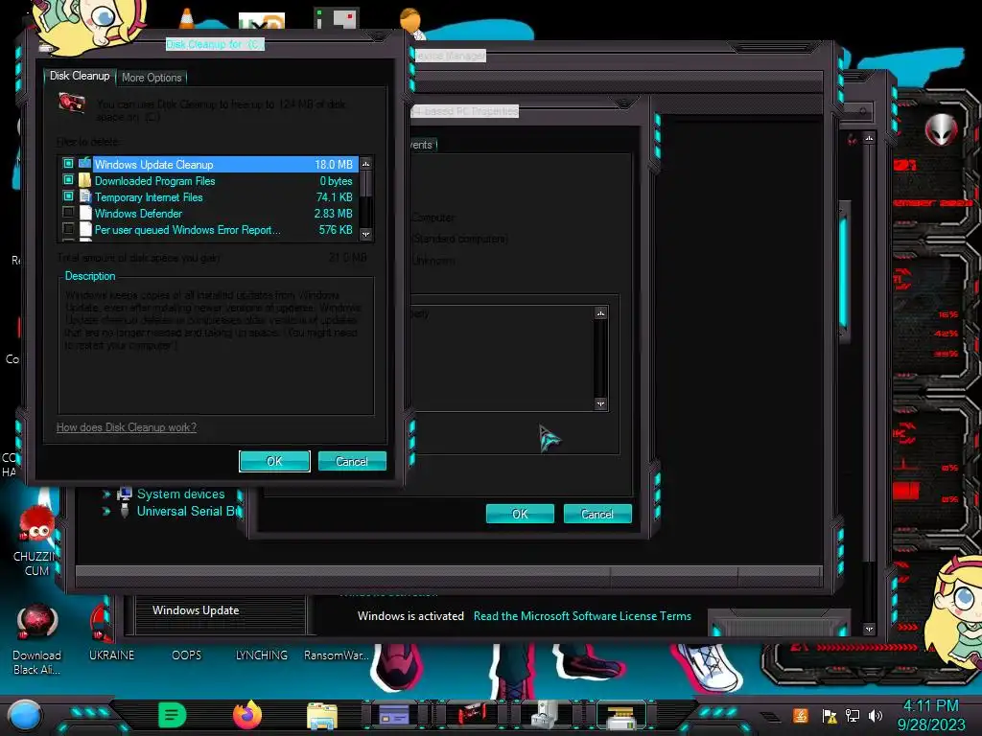Open the Events tab in the Properties dialog
The width and height of the screenshot is (982, 736).
click(422, 145)
